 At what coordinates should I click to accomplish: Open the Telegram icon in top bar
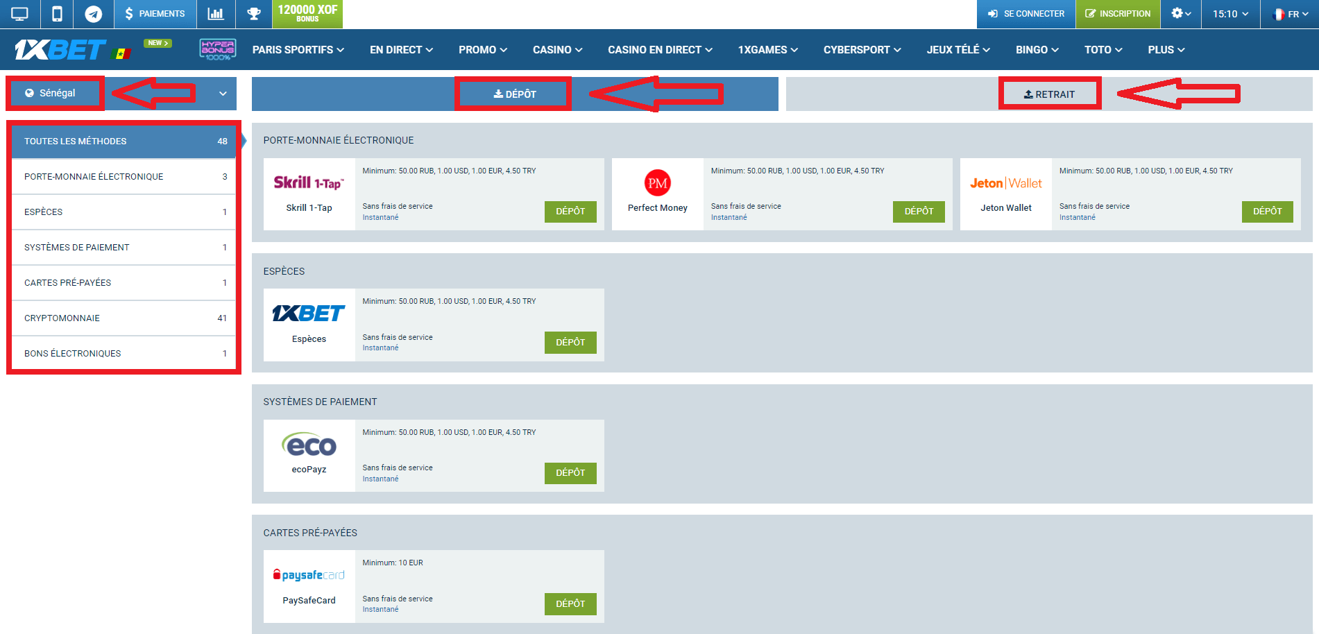click(94, 14)
